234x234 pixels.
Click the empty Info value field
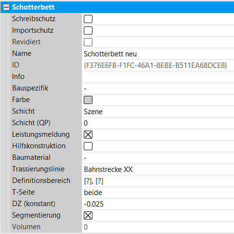pyautogui.click(x=158, y=77)
